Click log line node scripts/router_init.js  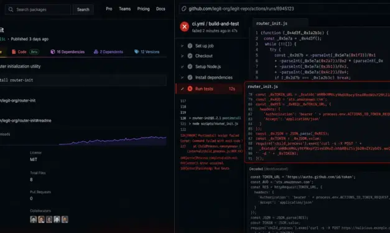(x=213, y=124)
